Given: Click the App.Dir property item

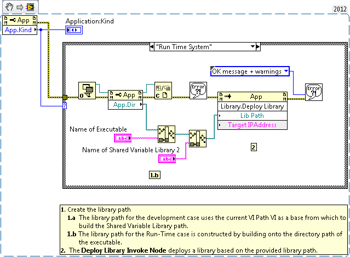Looking at the screenshot, I should tap(123, 104).
